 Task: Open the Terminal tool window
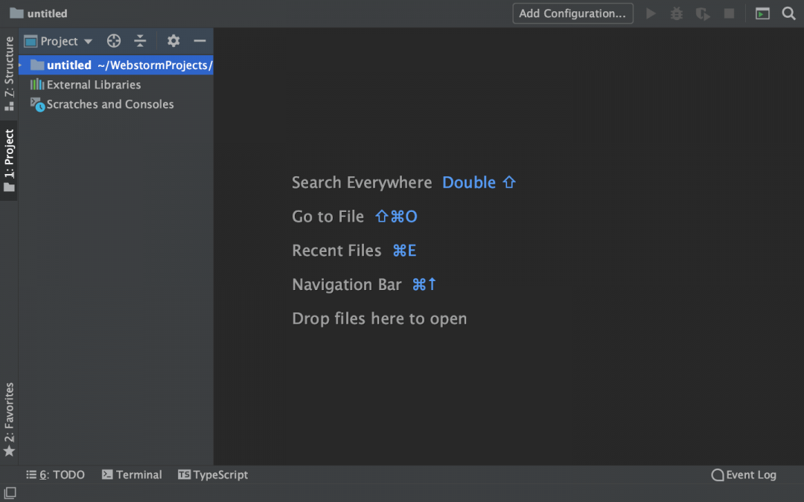[x=132, y=474]
